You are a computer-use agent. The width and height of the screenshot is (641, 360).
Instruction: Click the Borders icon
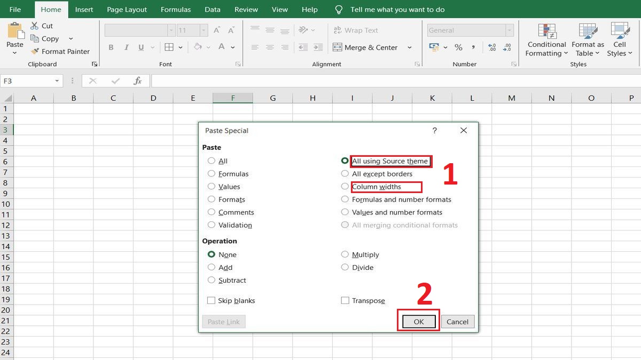pyautogui.click(x=169, y=47)
